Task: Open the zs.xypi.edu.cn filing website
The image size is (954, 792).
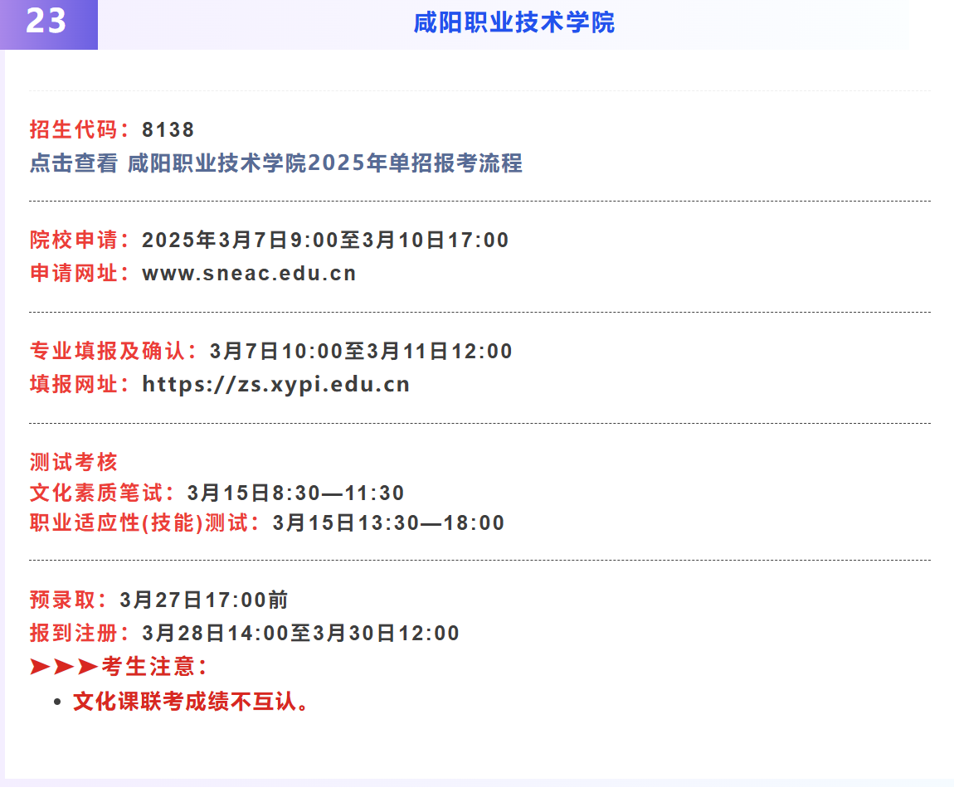Action: (x=275, y=384)
